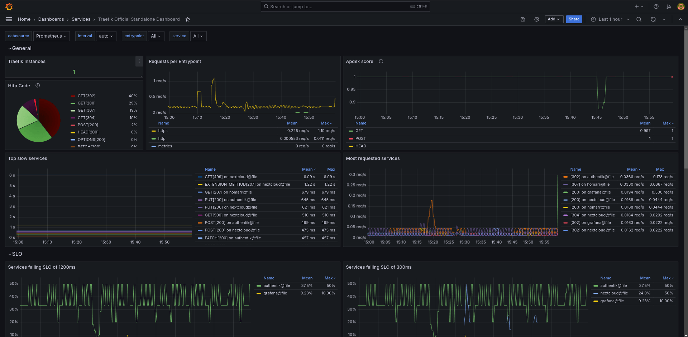Click the Share button
Screen dimensions: 688x337
point(574,19)
